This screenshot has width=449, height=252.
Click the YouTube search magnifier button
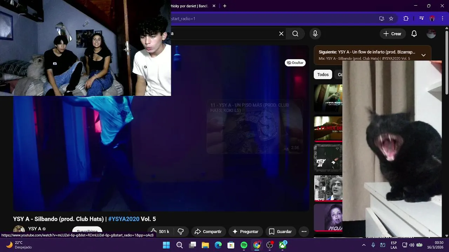[295, 34]
